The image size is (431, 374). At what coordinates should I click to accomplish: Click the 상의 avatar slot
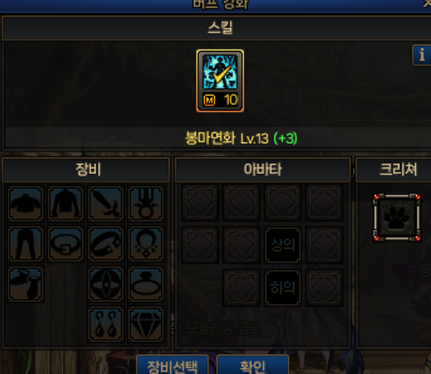pos(283,245)
